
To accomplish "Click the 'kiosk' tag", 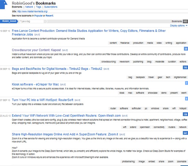I will [122, 93].
